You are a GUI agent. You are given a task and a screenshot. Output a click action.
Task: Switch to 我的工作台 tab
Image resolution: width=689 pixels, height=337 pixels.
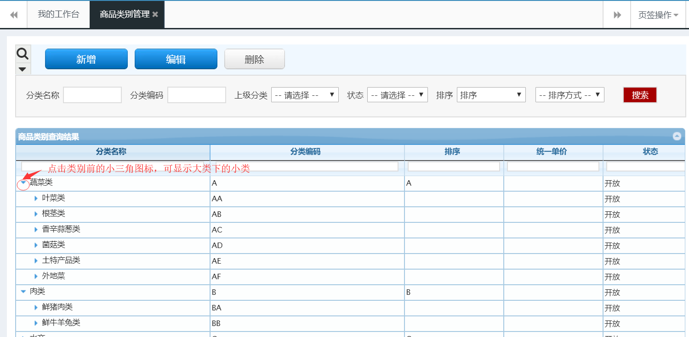[x=58, y=14]
